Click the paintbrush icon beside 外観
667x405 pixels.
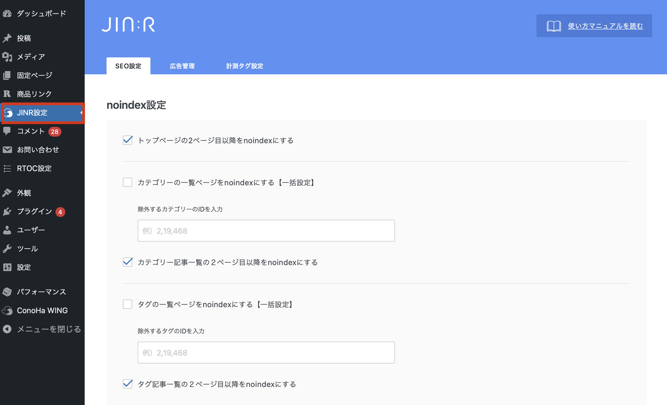(x=7, y=193)
